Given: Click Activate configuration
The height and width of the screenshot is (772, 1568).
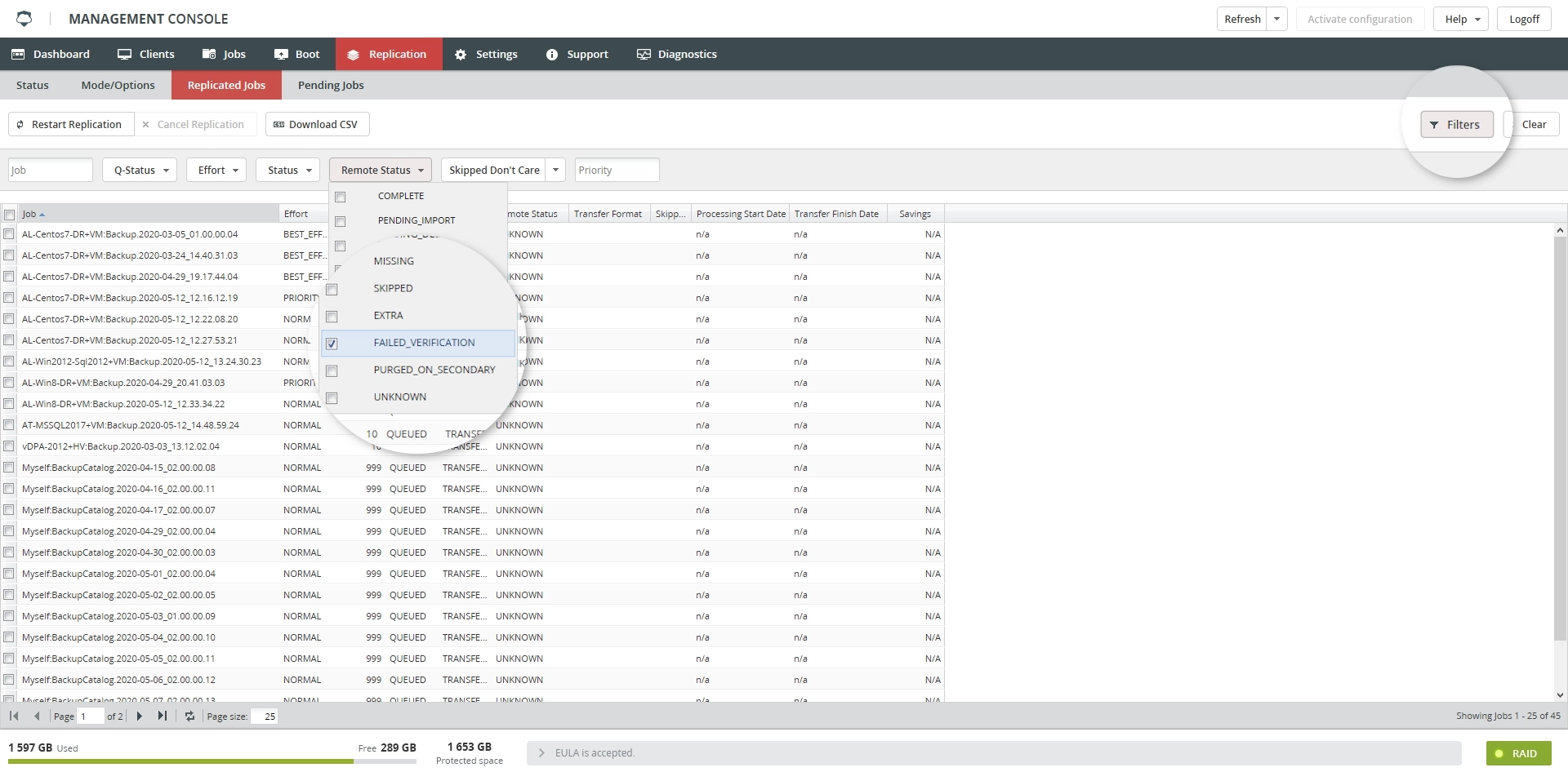Looking at the screenshot, I should point(1360,19).
